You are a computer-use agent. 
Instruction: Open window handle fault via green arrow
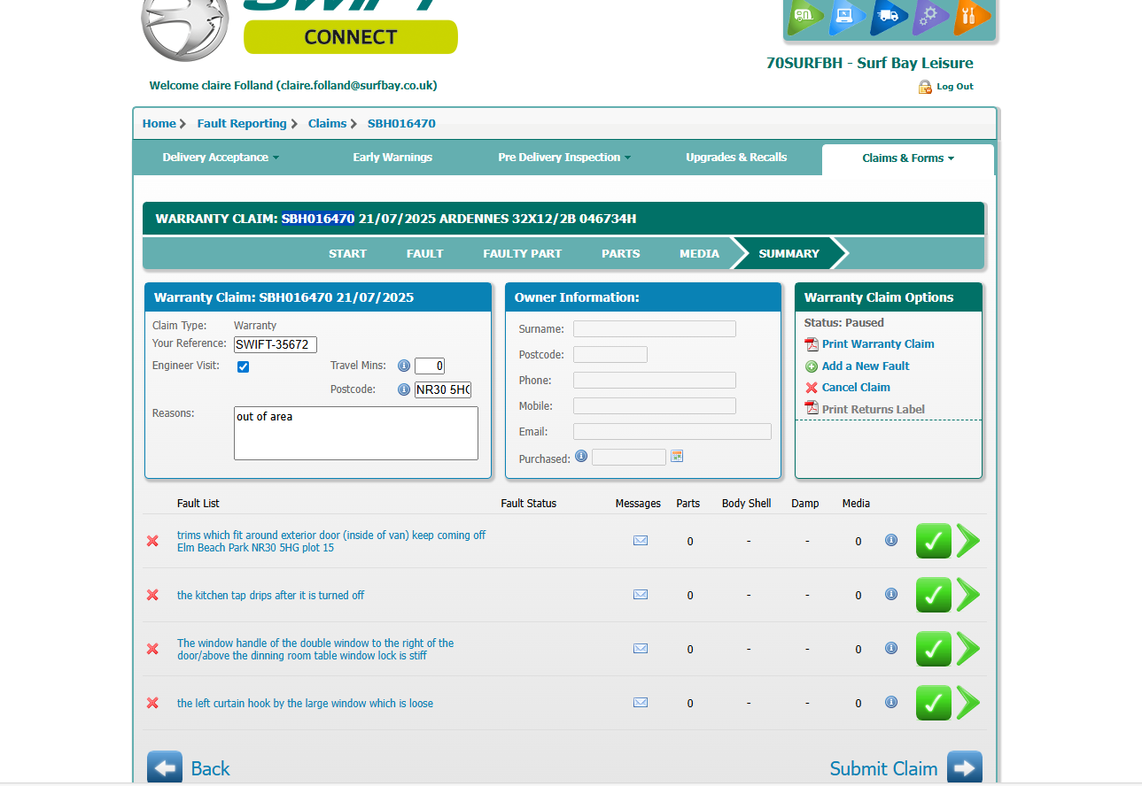tap(968, 649)
